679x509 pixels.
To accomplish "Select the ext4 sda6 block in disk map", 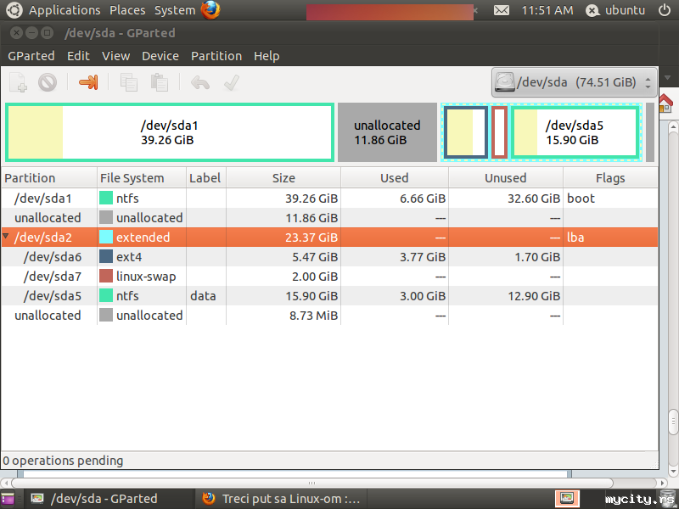I will [466, 132].
